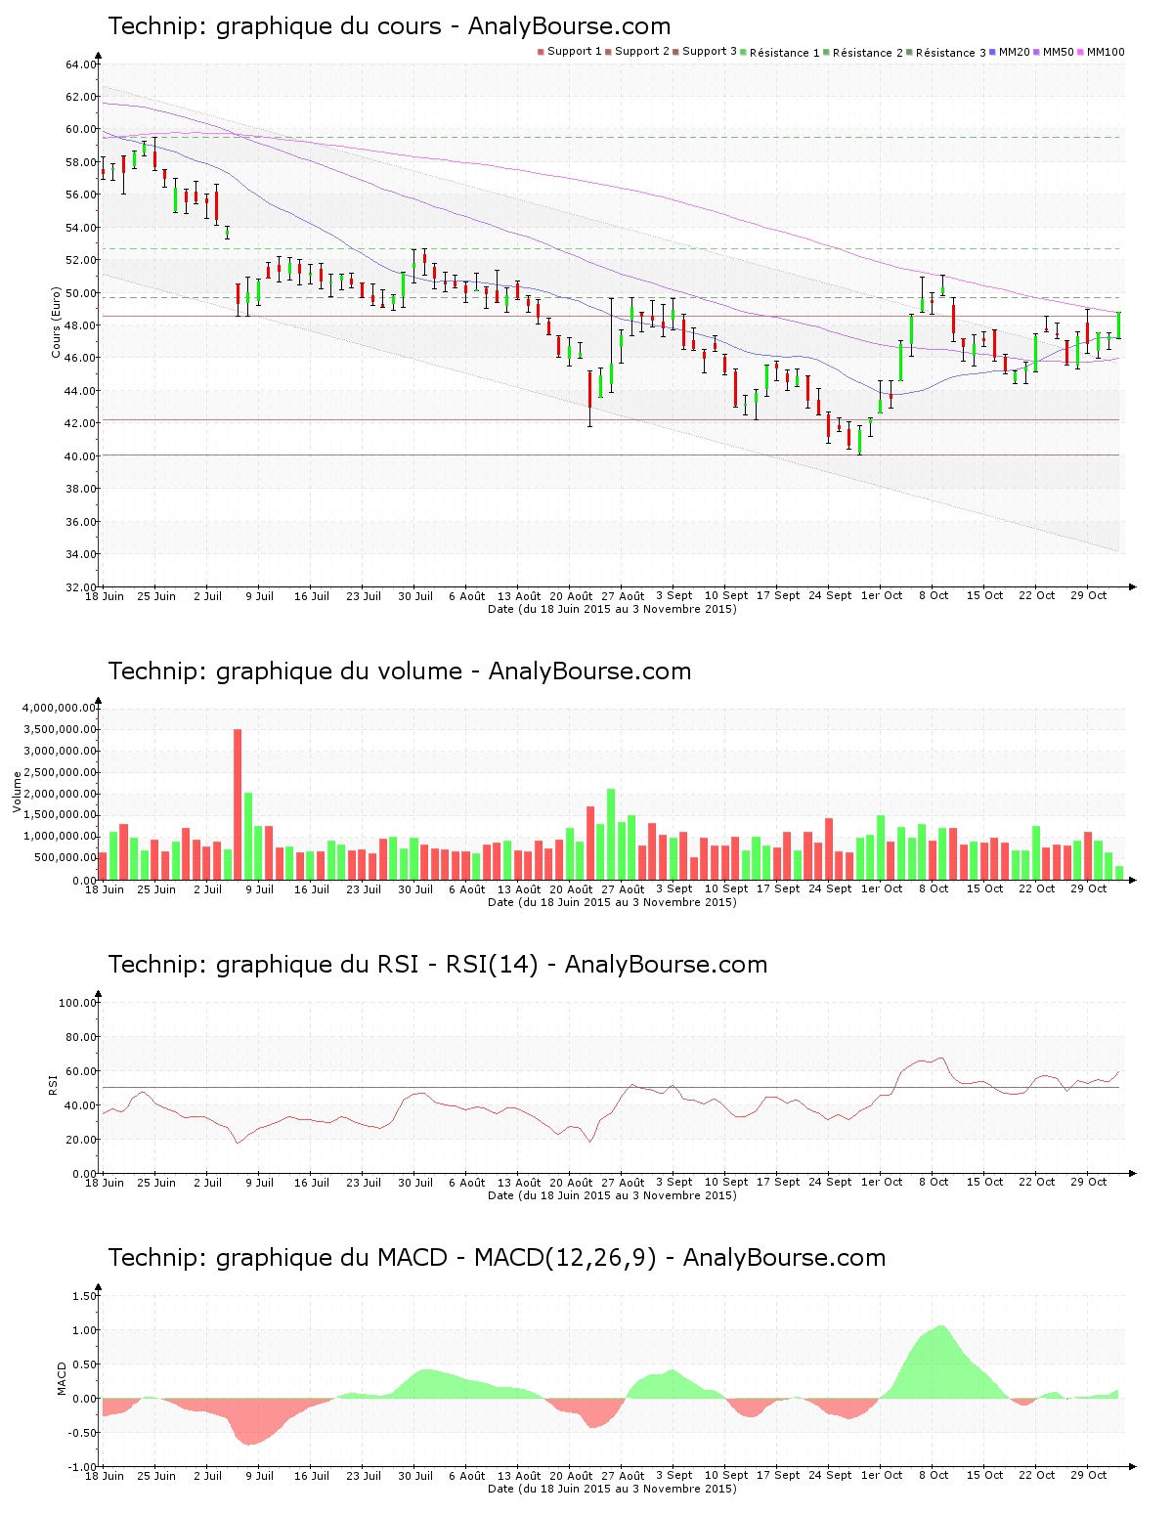
Task: Click the Support 1 legend entry
Action: (x=570, y=52)
